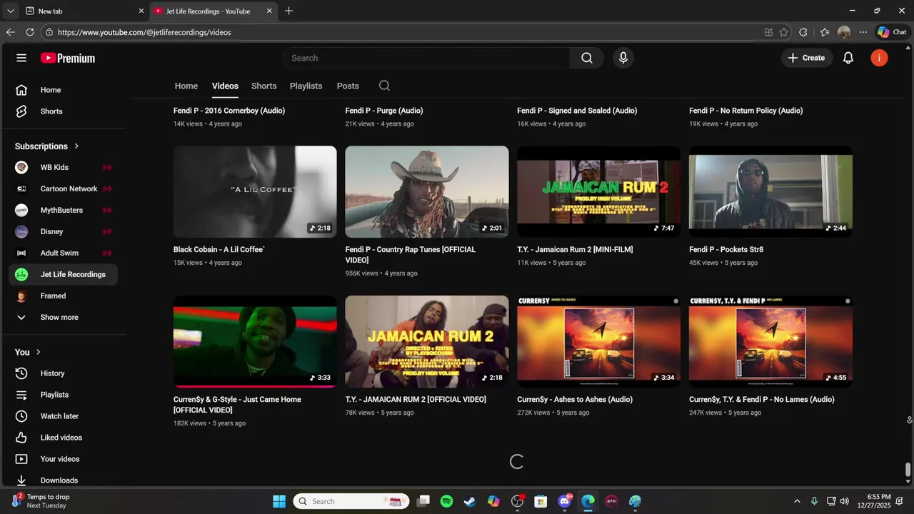Open Fendi P - Country Rap Tunes title
Viewport: 914px width, 514px height.
(x=410, y=255)
